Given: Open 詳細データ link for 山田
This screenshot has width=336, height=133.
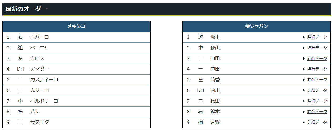Looking at the screenshot, I should [317, 59].
